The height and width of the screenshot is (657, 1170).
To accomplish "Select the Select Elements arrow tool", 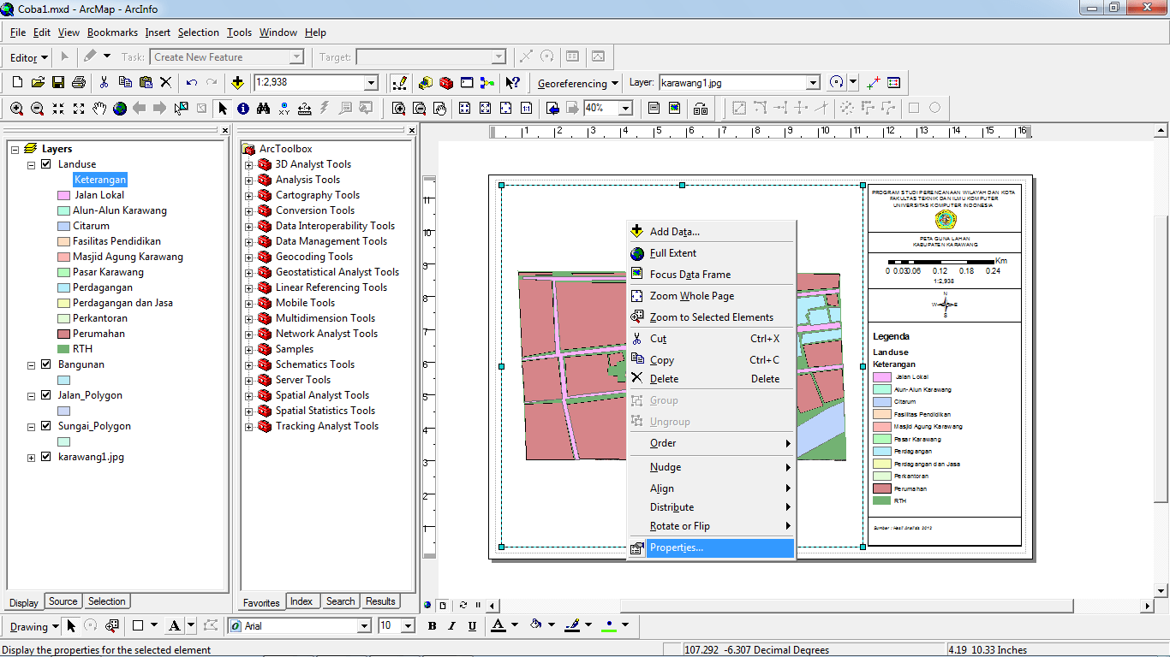I will click(x=223, y=109).
